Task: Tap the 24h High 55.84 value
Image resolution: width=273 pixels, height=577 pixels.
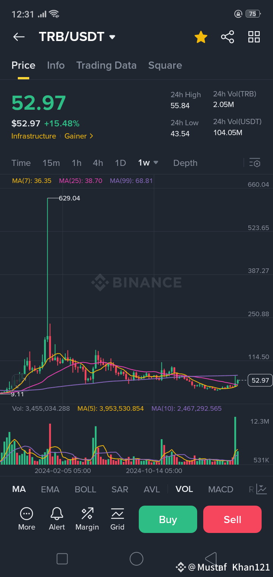Action: pos(180,106)
